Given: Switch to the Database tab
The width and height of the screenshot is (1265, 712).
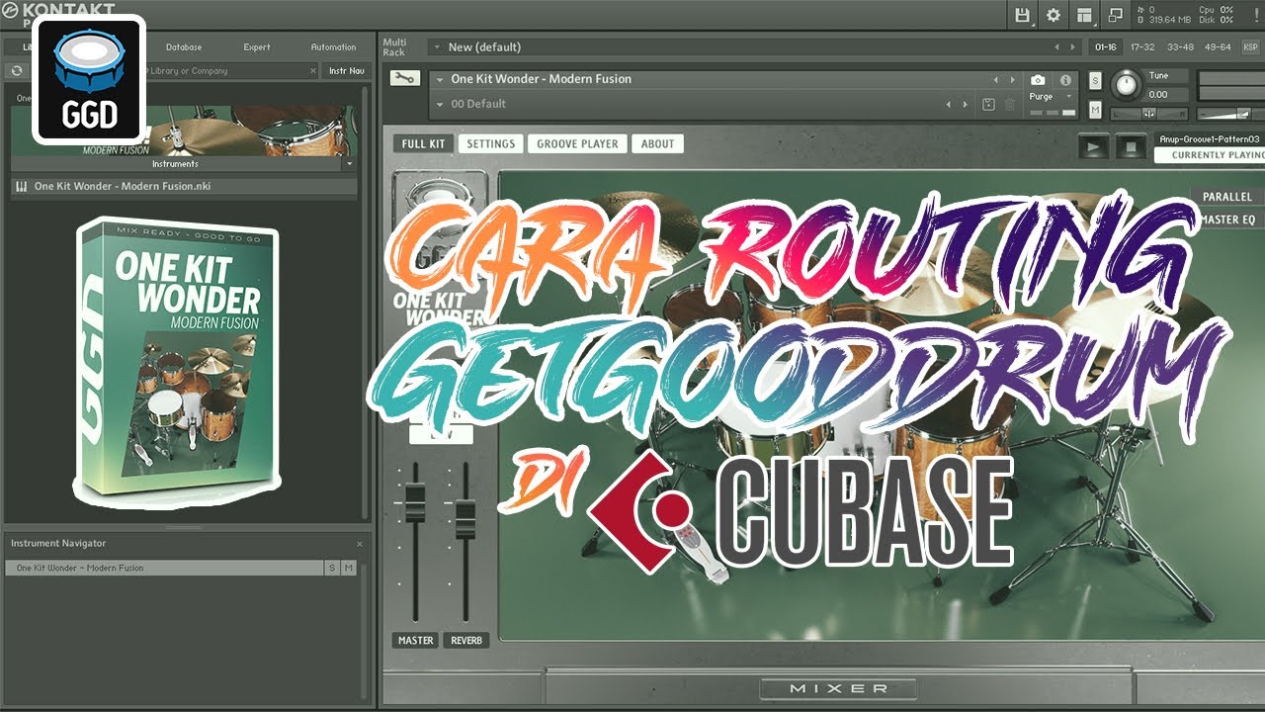Looking at the screenshot, I should [184, 47].
